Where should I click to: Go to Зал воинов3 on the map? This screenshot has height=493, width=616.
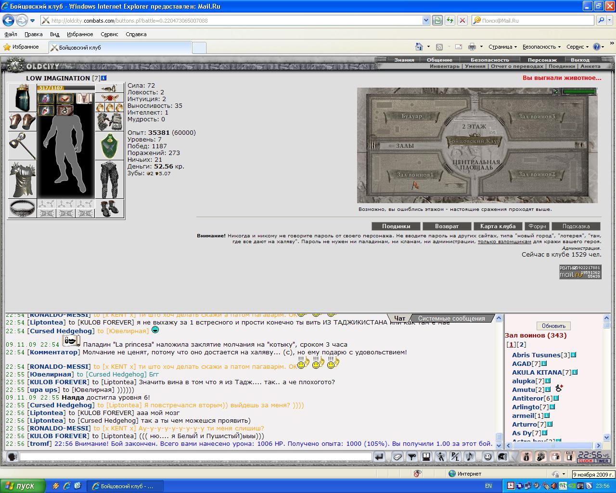click(537, 117)
